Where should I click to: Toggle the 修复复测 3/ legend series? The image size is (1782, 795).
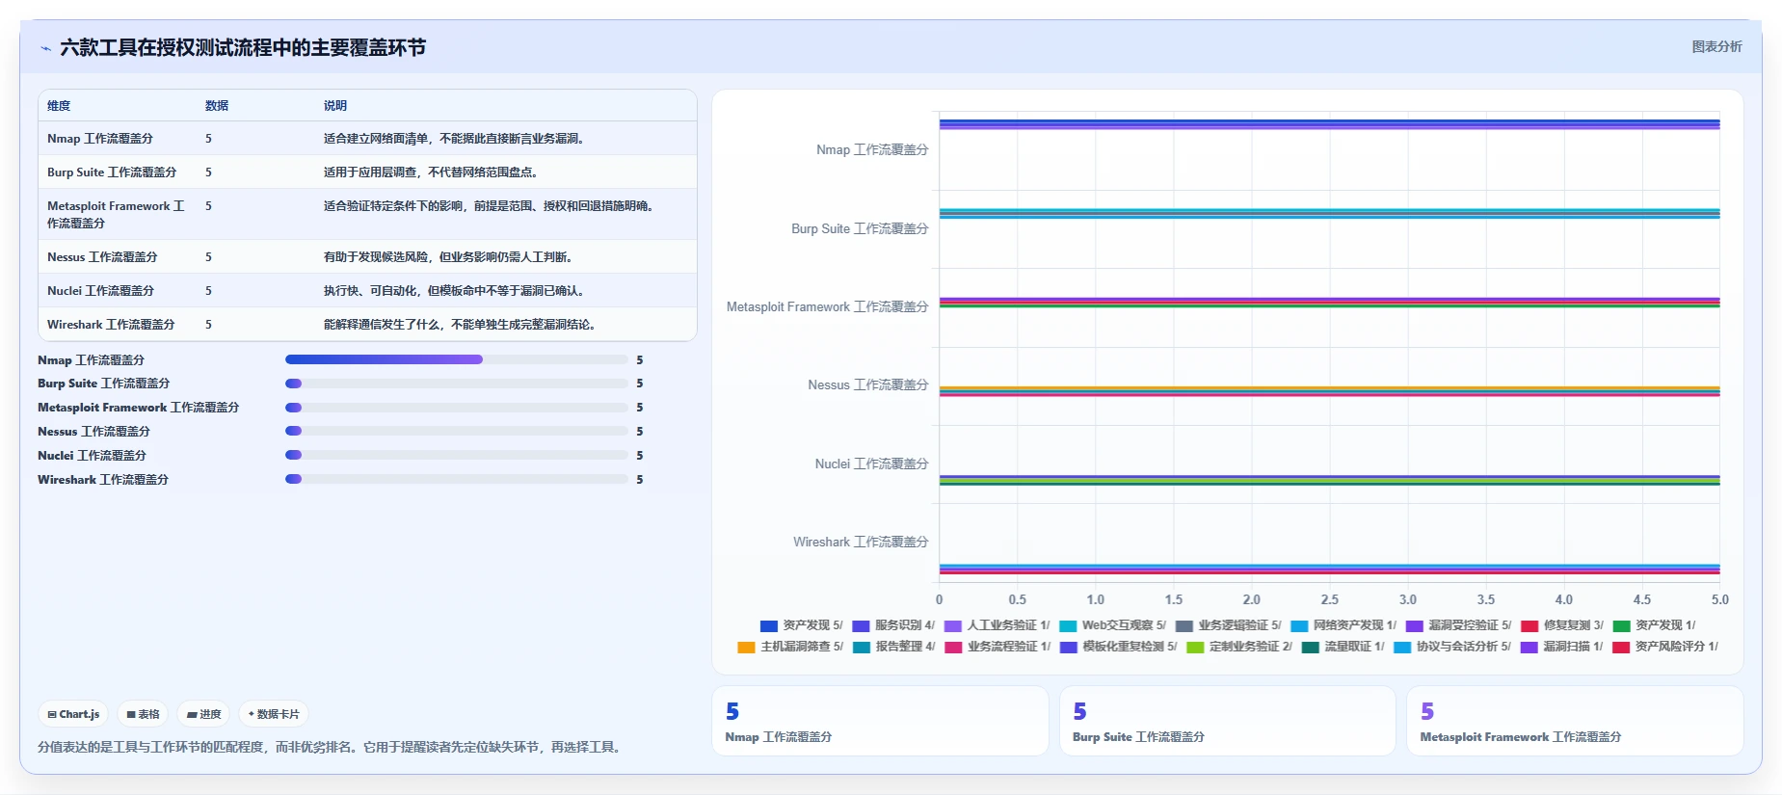coord(1562,625)
